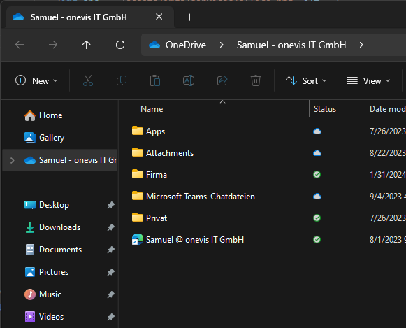Click synced checkmark status of Firma

click(317, 175)
